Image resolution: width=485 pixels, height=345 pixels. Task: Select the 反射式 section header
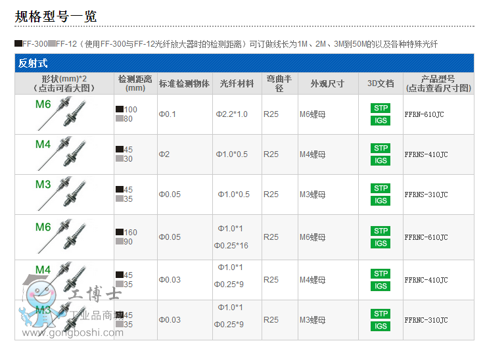point(34,64)
